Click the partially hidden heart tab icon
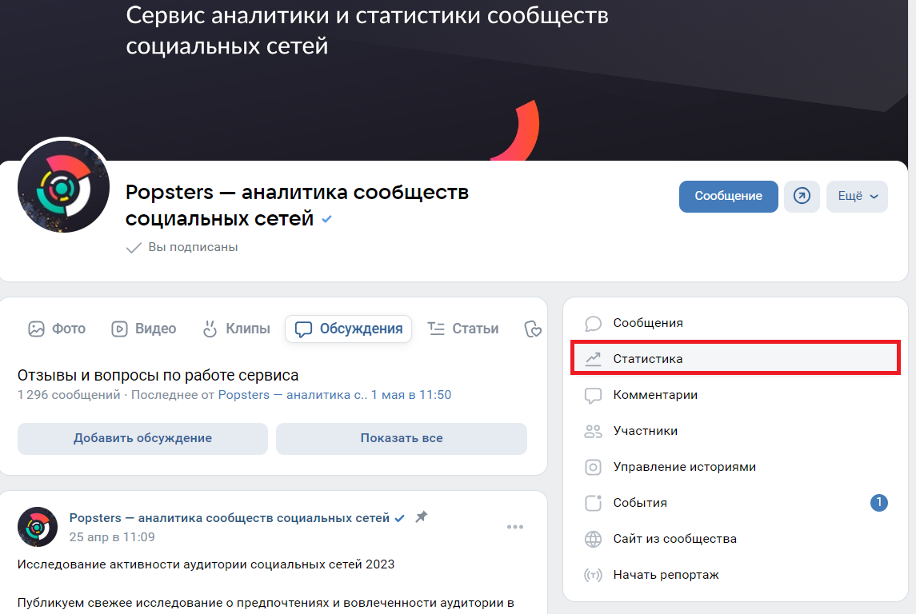 coord(533,329)
